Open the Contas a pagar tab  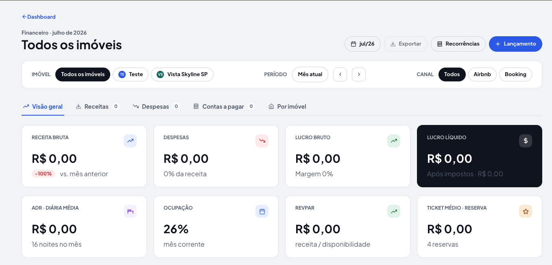[x=224, y=107]
